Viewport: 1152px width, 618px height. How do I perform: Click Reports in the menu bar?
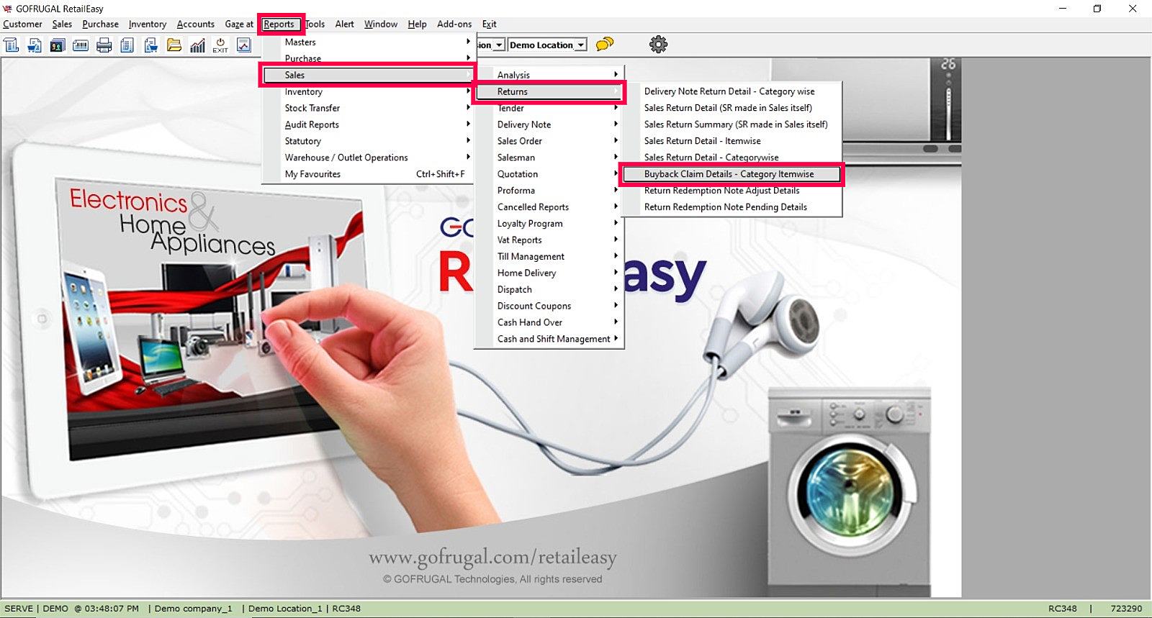tap(279, 24)
